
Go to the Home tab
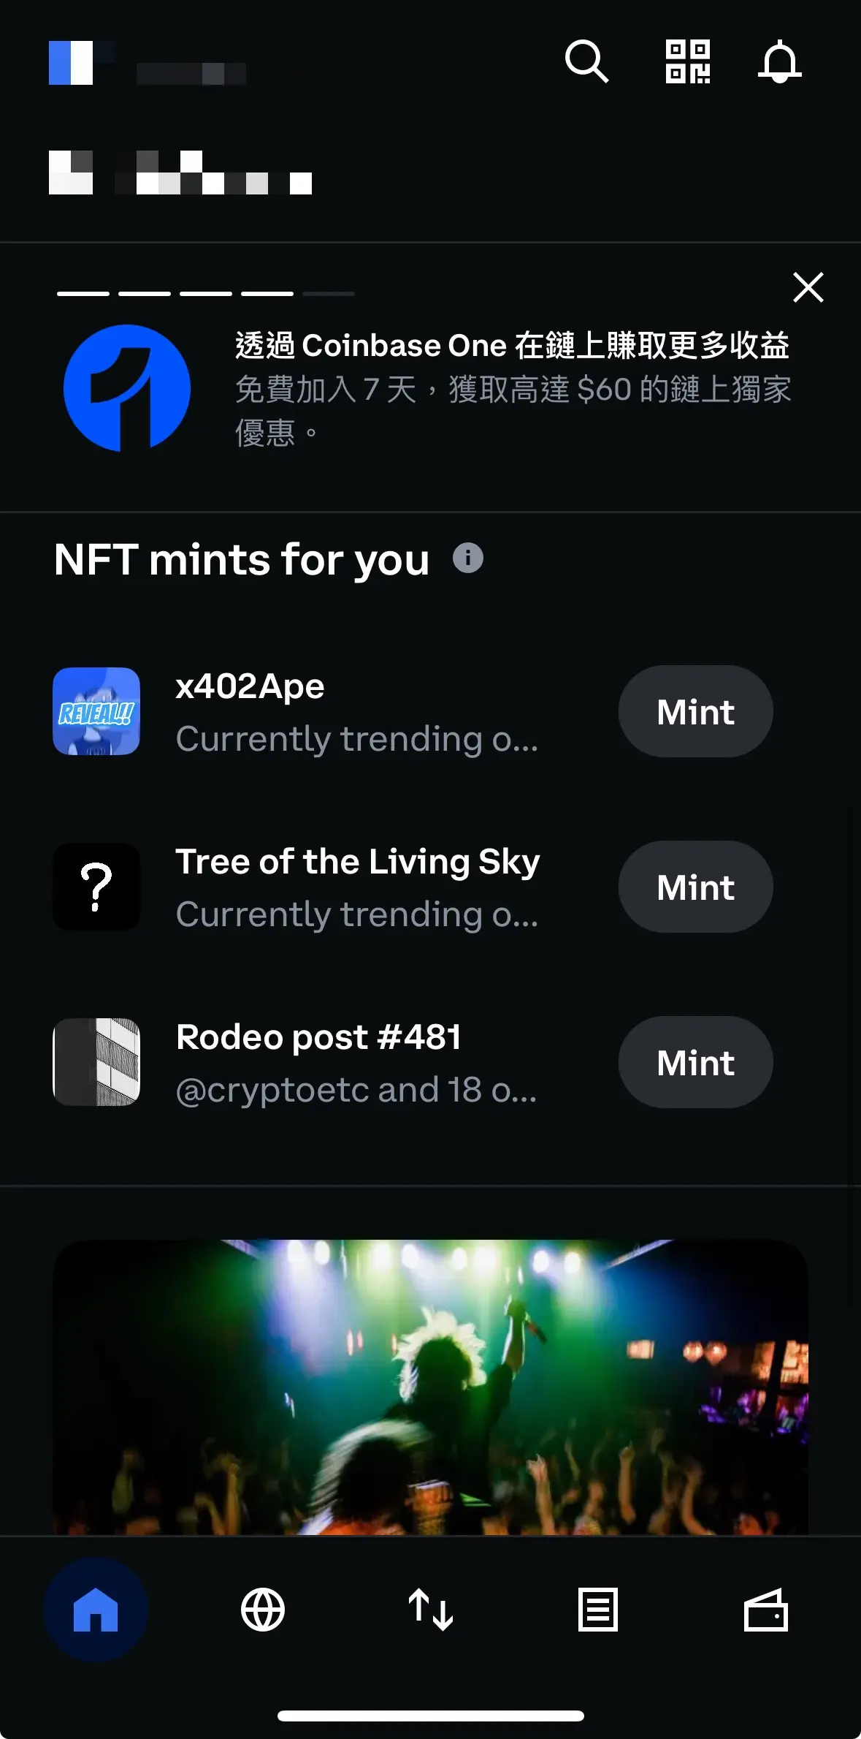(96, 1610)
